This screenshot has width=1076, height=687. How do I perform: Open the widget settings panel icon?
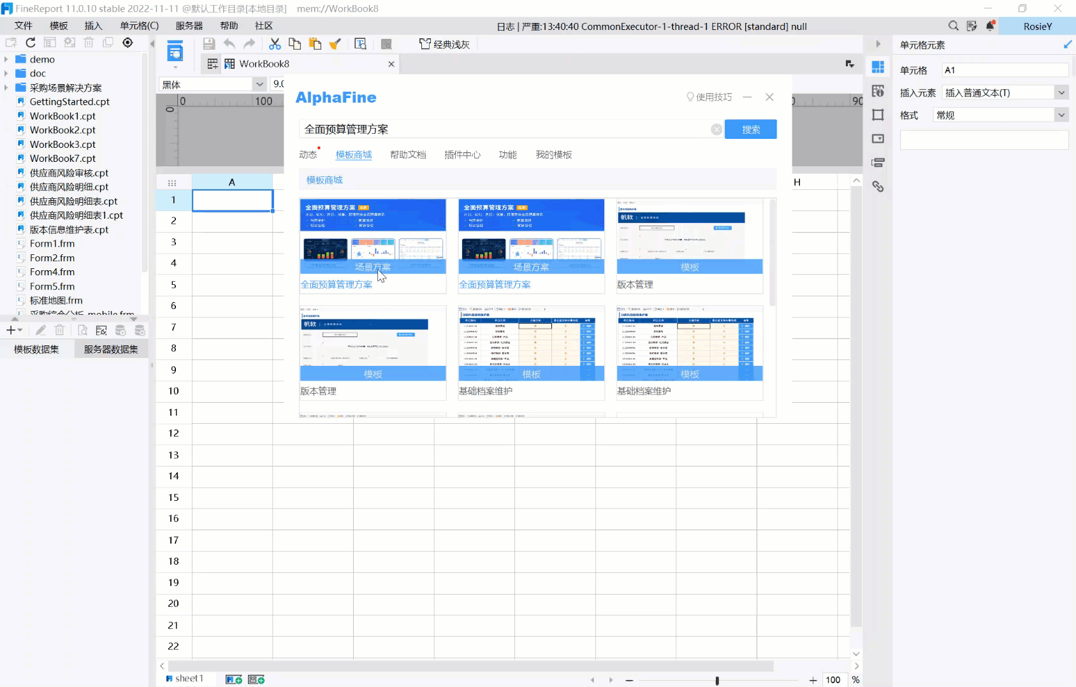click(878, 139)
